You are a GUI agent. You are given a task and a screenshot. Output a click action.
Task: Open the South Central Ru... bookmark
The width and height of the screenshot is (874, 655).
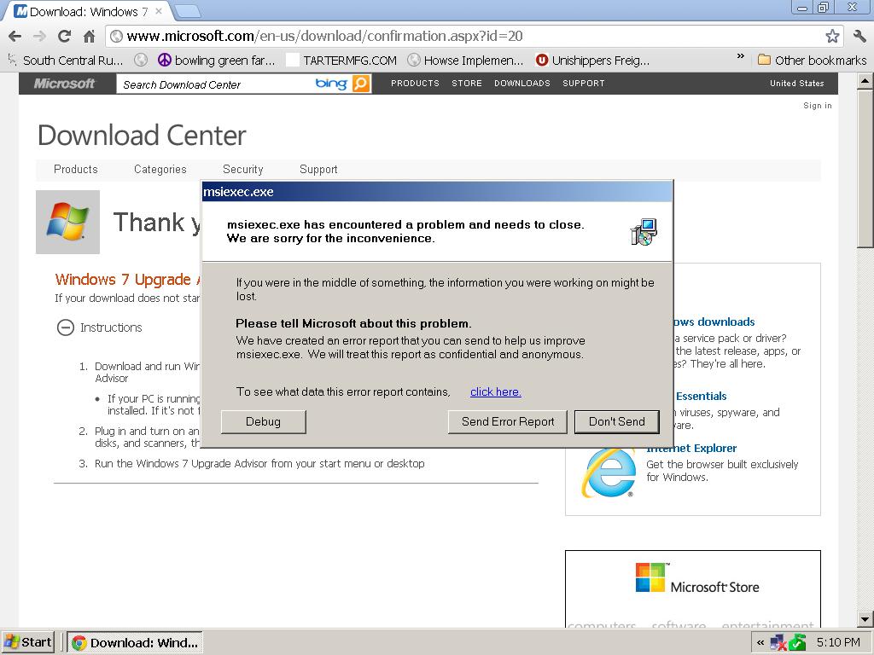(65, 61)
